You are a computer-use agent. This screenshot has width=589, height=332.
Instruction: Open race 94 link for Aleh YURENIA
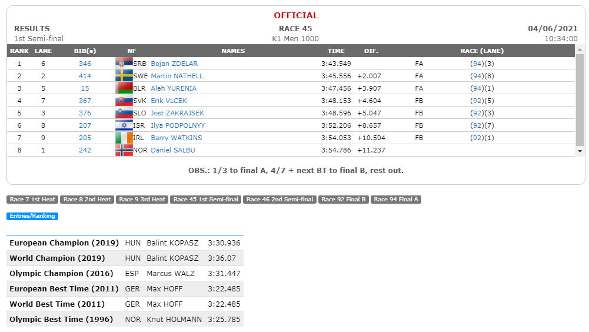pyautogui.click(x=477, y=88)
